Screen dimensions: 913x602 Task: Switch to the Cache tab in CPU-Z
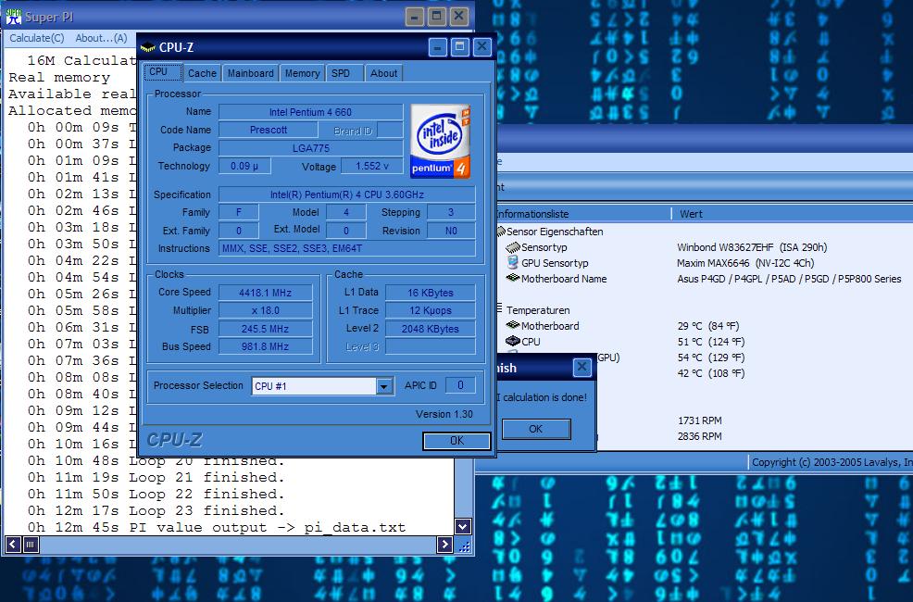point(202,73)
